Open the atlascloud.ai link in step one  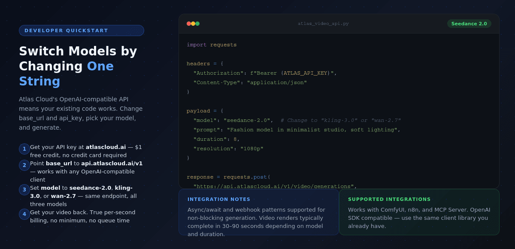106,147
